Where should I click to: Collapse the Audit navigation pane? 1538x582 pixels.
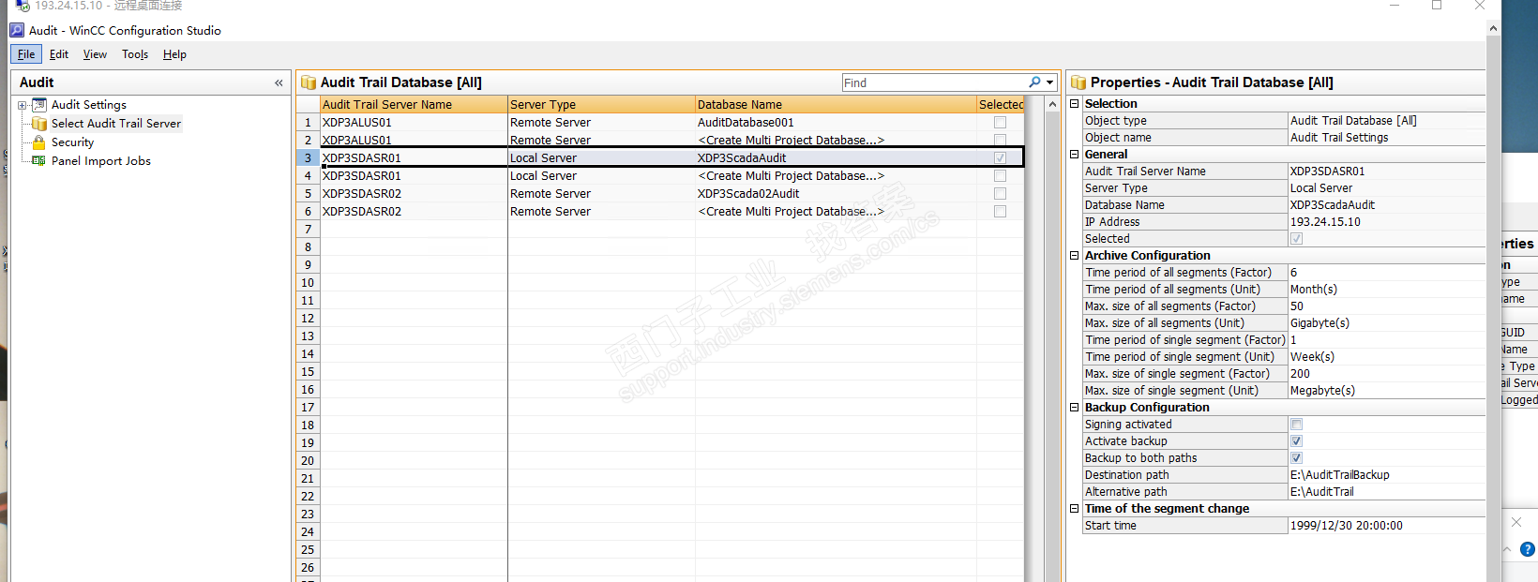point(279,83)
